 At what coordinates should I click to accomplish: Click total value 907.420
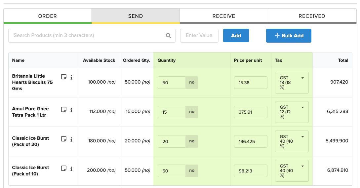coord(339,82)
